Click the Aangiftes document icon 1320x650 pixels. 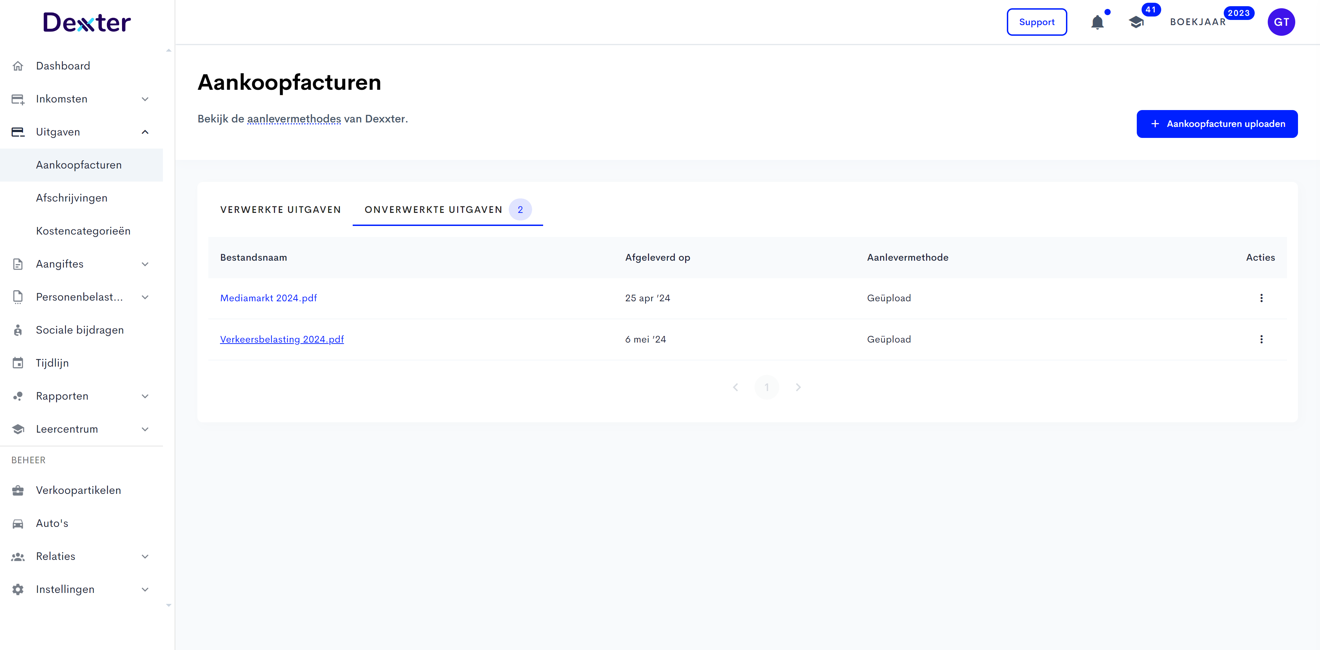[18, 264]
